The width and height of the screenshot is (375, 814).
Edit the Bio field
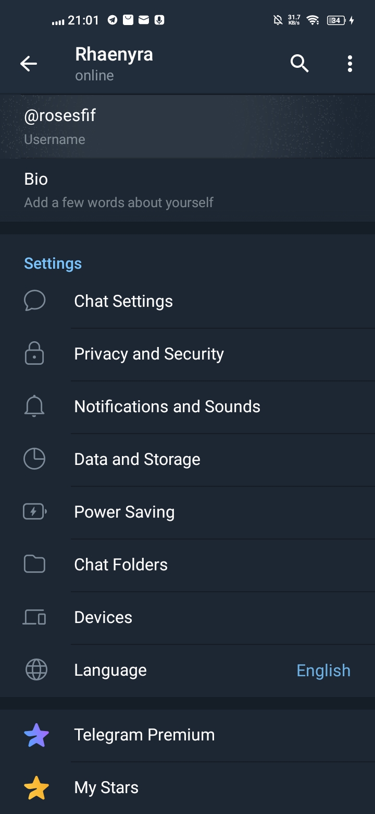119,190
